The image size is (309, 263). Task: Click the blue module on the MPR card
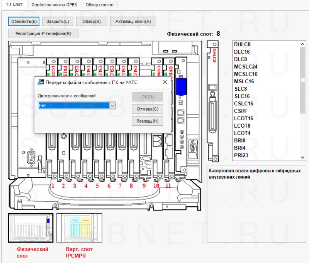pyautogui.click(x=181, y=86)
